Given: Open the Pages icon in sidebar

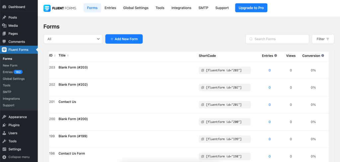Looking at the screenshot, I should pos(4,33).
